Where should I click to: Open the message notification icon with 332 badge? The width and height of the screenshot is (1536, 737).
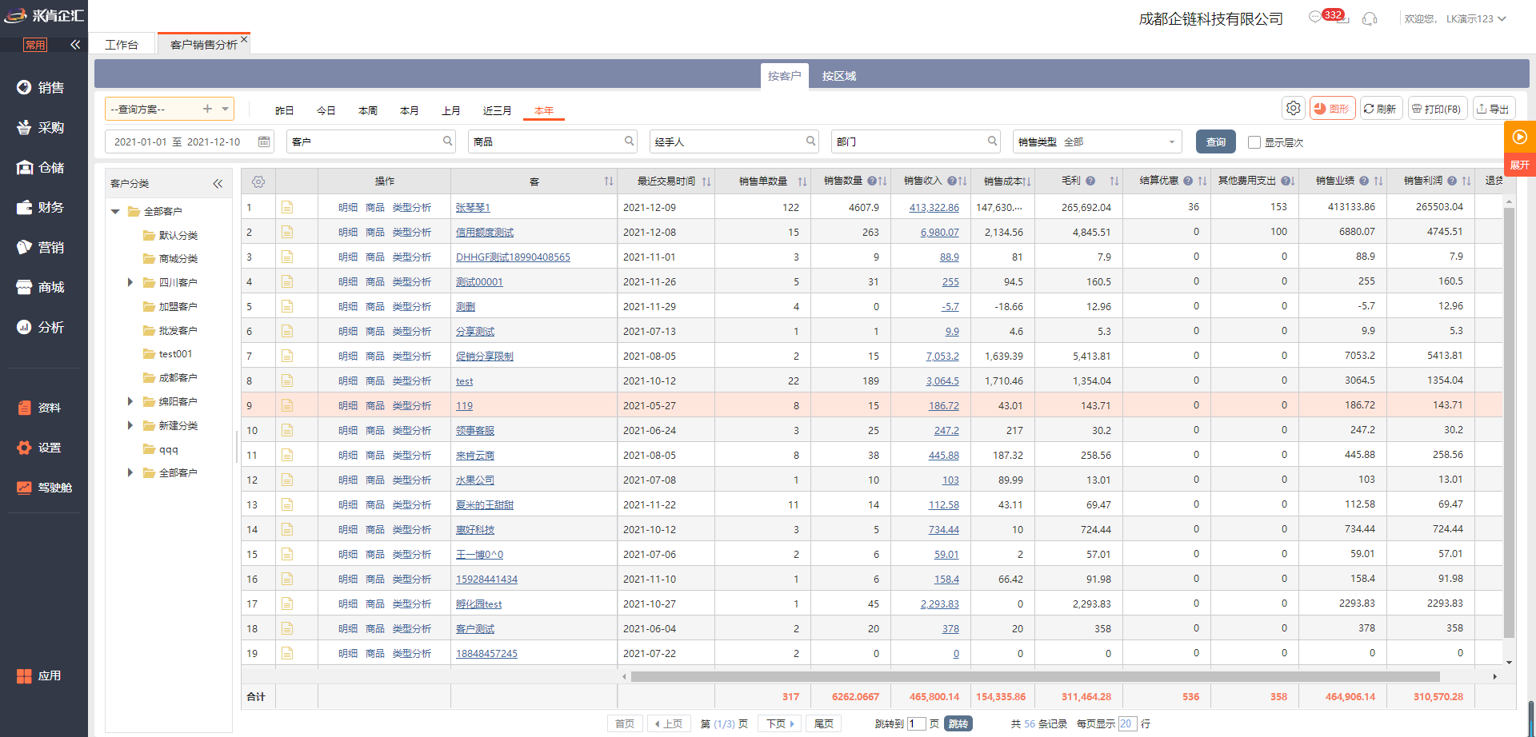point(1316,18)
